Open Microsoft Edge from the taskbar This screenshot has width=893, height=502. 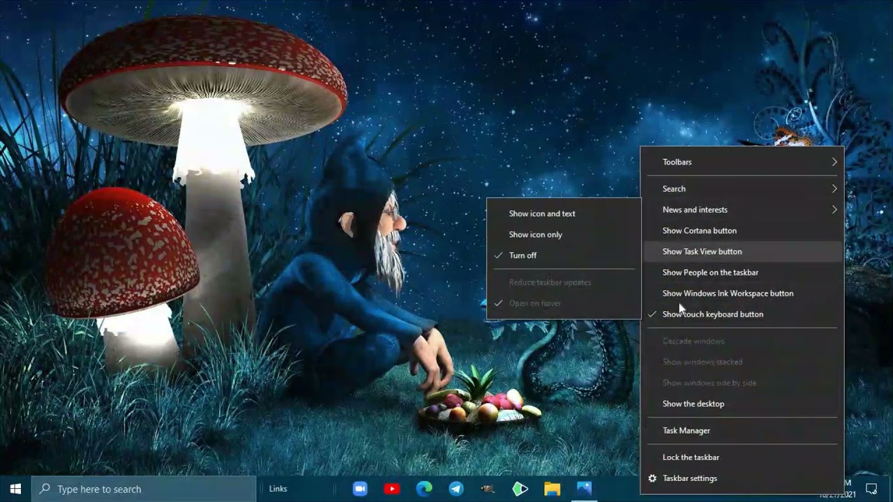(424, 489)
